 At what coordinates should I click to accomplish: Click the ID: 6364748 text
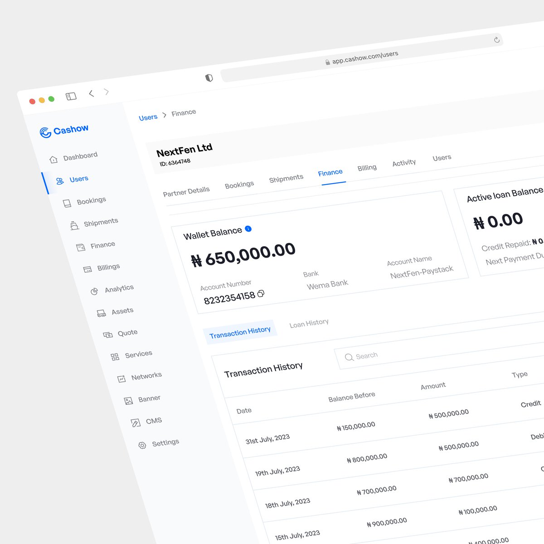click(x=175, y=162)
